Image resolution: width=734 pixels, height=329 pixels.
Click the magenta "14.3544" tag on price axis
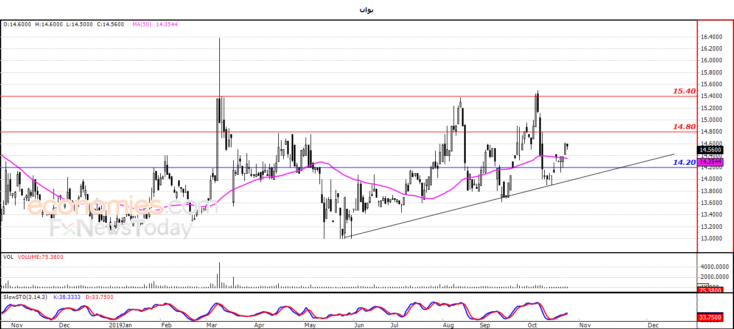click(x=710, y=161)
